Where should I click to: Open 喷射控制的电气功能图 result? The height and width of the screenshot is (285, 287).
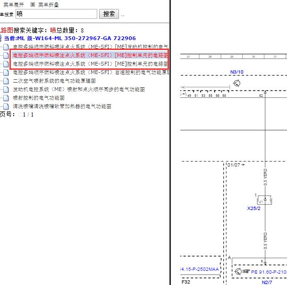tap(39, 98)
